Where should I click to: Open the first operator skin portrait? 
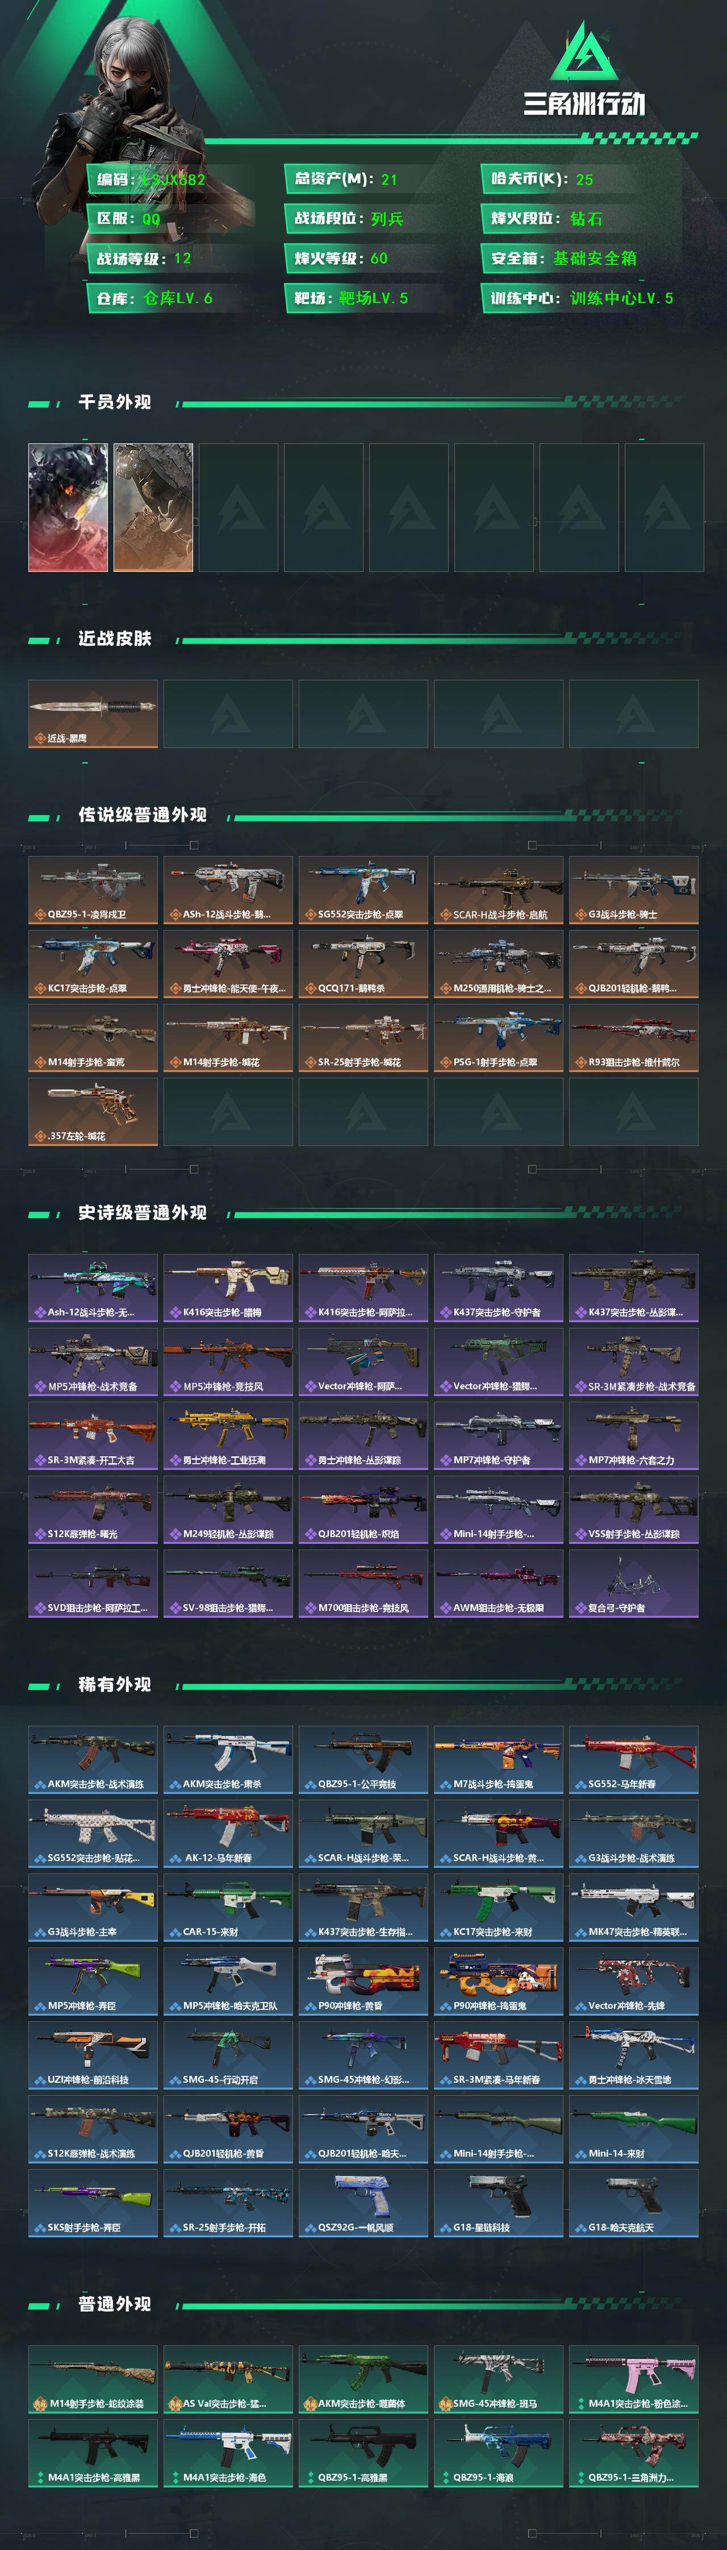(68, 508)
